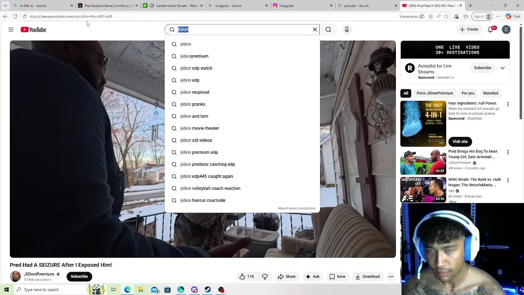The height and width of the screenshot is (295, 524).
Task: Click the Summarize button in address bar
Action: click(412, 16)
